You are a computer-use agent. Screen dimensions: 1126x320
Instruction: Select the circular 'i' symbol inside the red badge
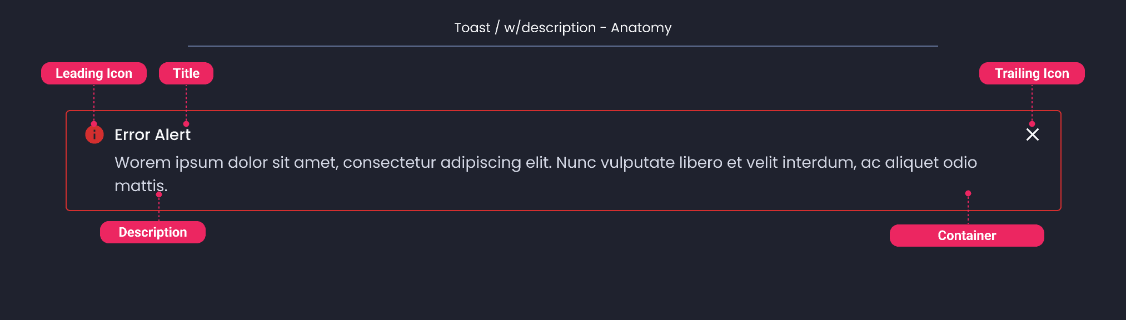click(94, 134)
